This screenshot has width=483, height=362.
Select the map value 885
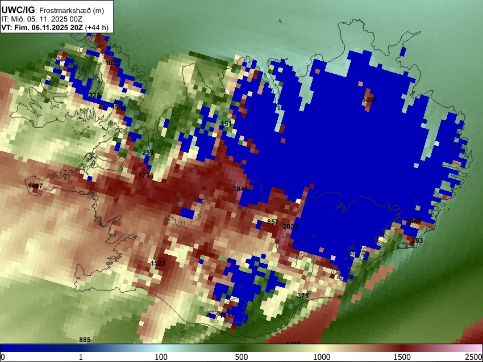(x=85, y=340)
